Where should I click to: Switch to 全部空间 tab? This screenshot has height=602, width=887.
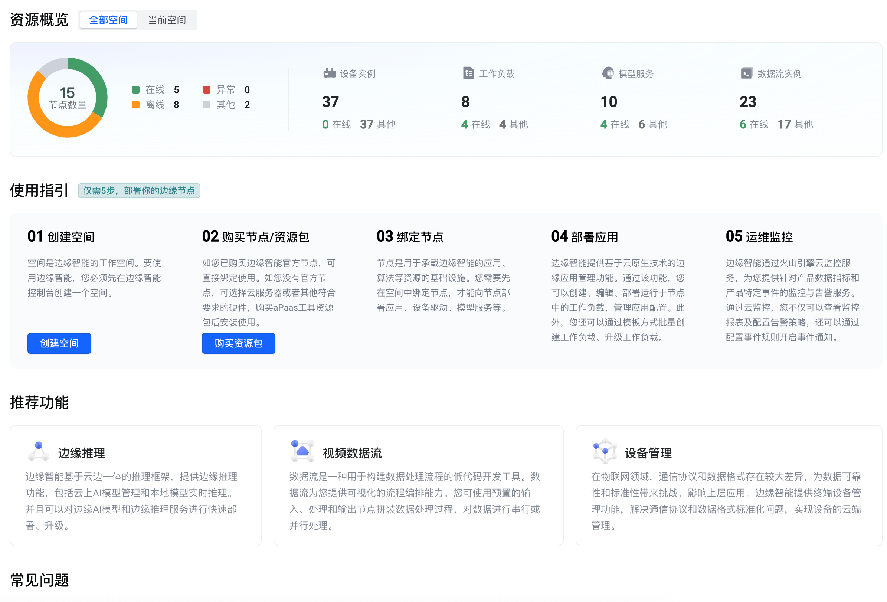click(108, 20)
